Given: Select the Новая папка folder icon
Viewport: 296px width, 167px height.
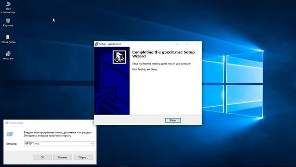Looking at the screenshot, I should click(x=8, y=39).
